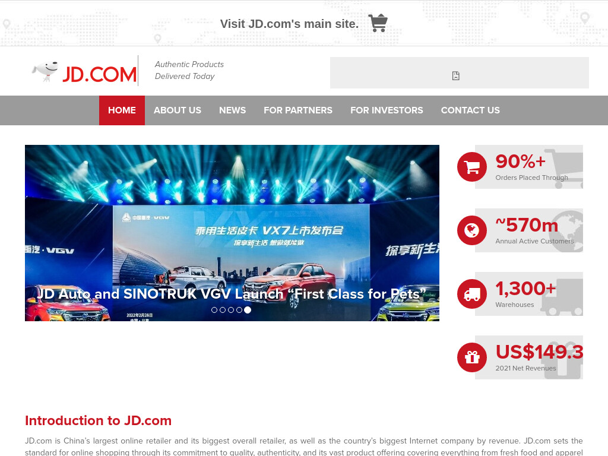Click the broken image icon in gray box
This screenshot has width=608, height=456.
coord(456,75)
